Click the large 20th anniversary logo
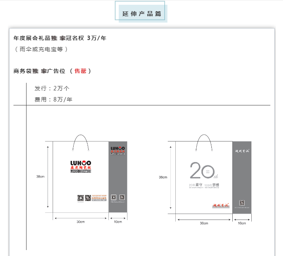 (203, 171)
